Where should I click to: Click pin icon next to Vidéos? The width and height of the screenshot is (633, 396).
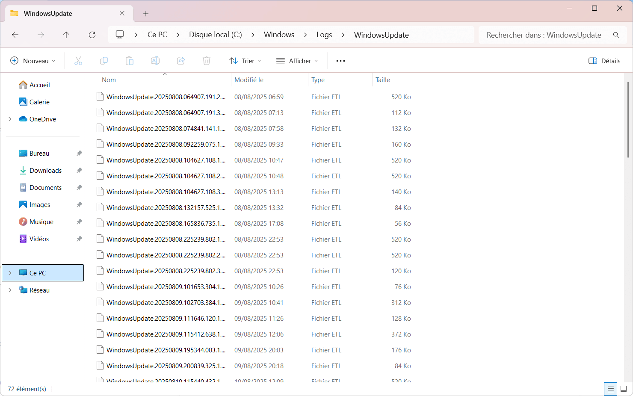[x=79, y=239]
